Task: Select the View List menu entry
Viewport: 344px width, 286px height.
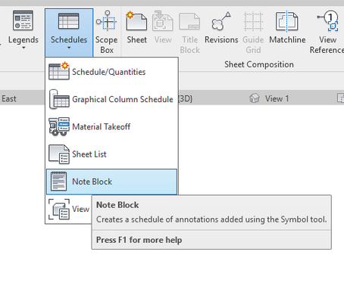Action: coord(69,209)
